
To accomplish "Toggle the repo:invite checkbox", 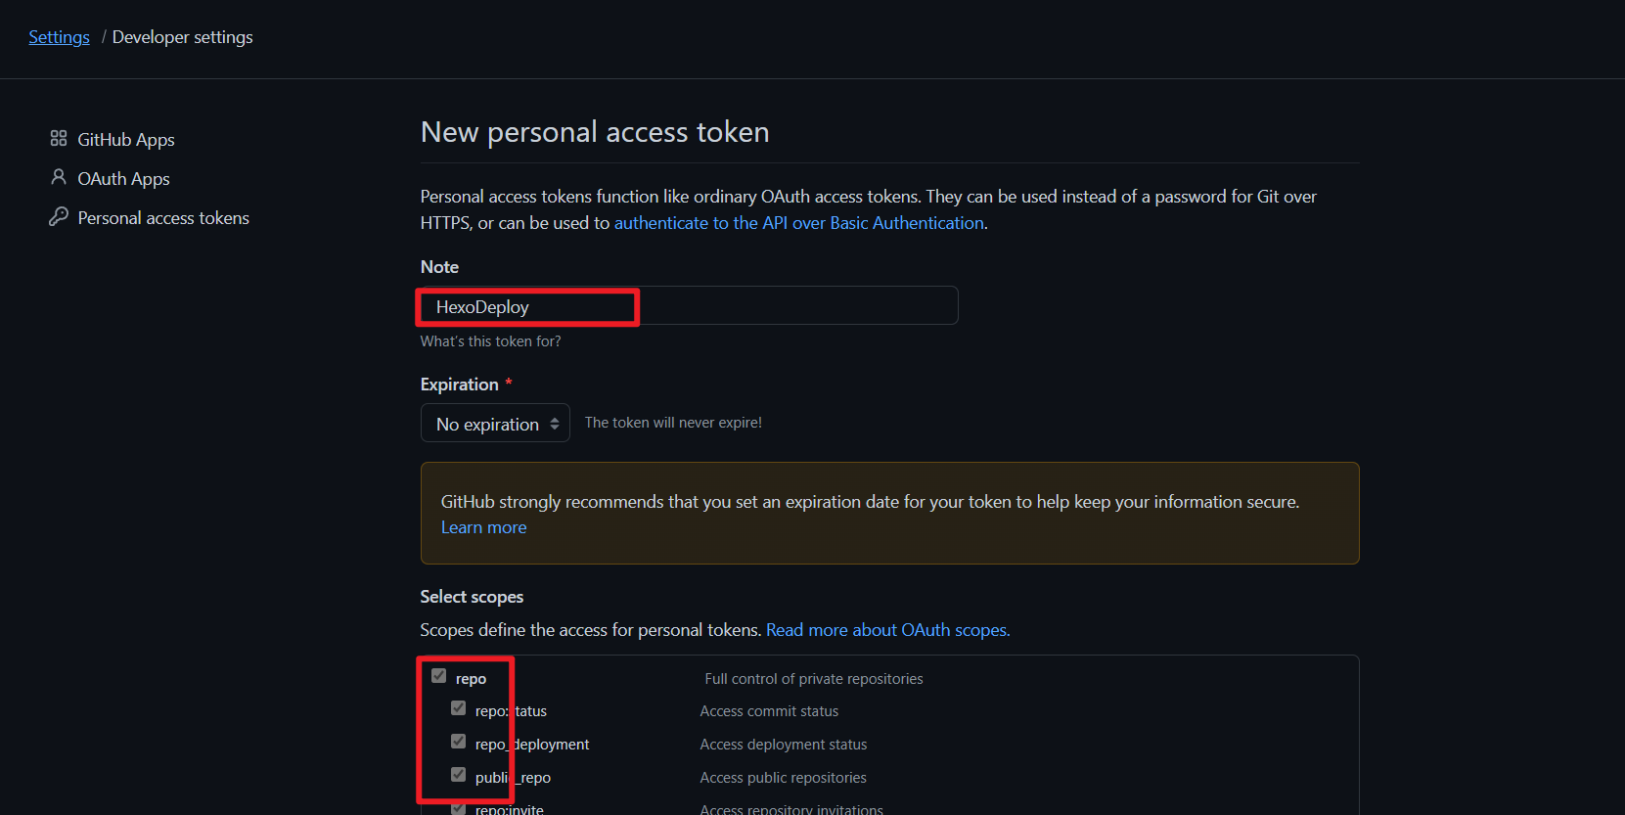I will click(459, 808).
